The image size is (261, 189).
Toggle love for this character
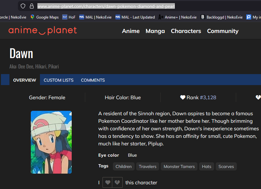(108, 182)
